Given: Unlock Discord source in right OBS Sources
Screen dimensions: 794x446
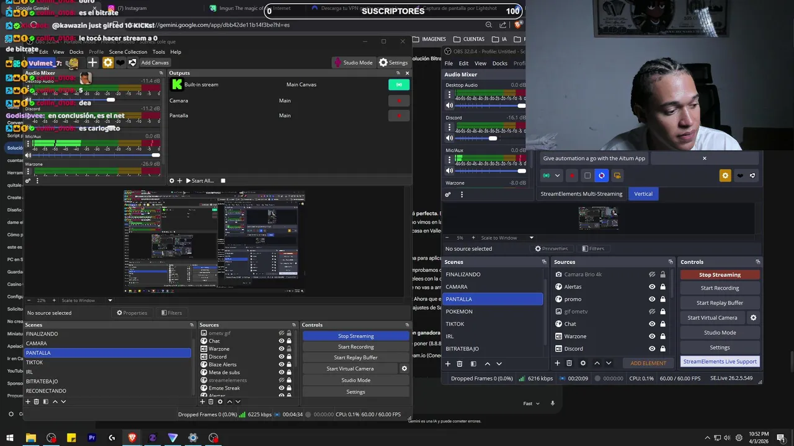Looking at the screenshot, I should pyautogui.click(x=662, y=349).
